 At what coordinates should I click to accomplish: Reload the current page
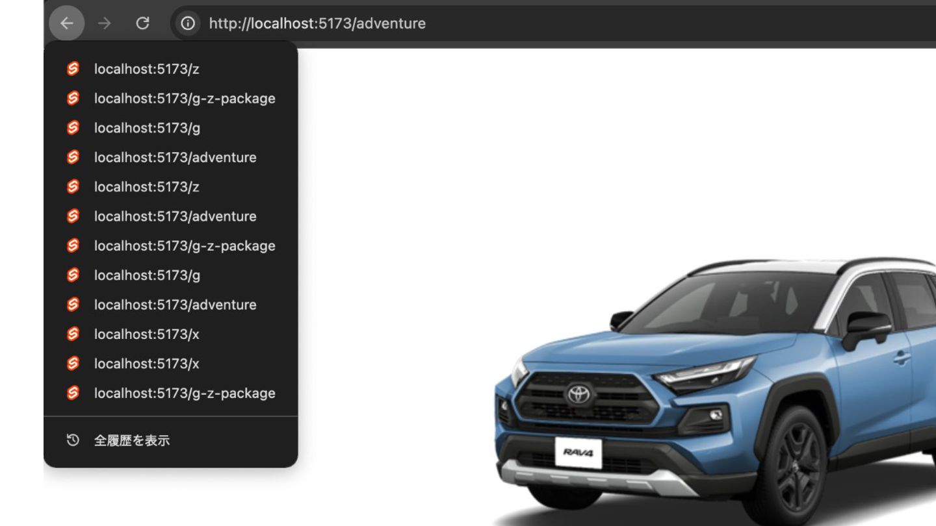142,23
